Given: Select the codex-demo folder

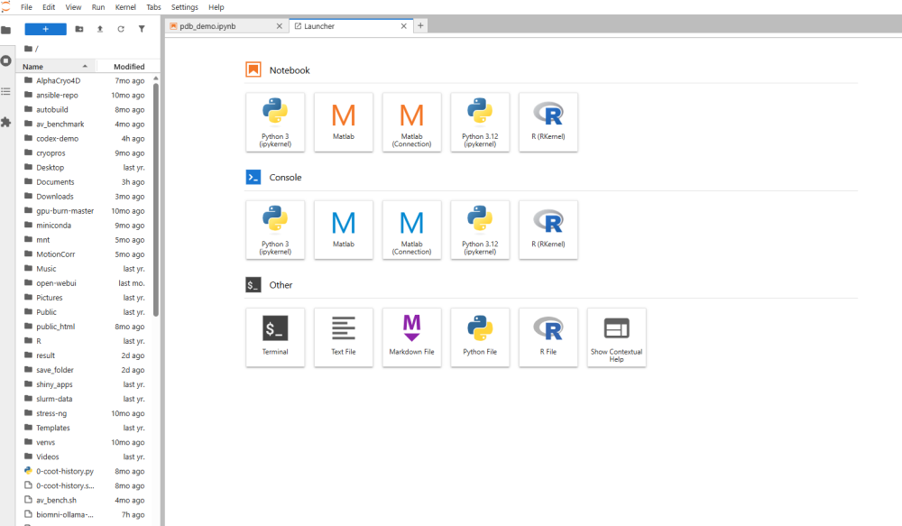Looking at the screenshot, I should (x=84, y=139).
